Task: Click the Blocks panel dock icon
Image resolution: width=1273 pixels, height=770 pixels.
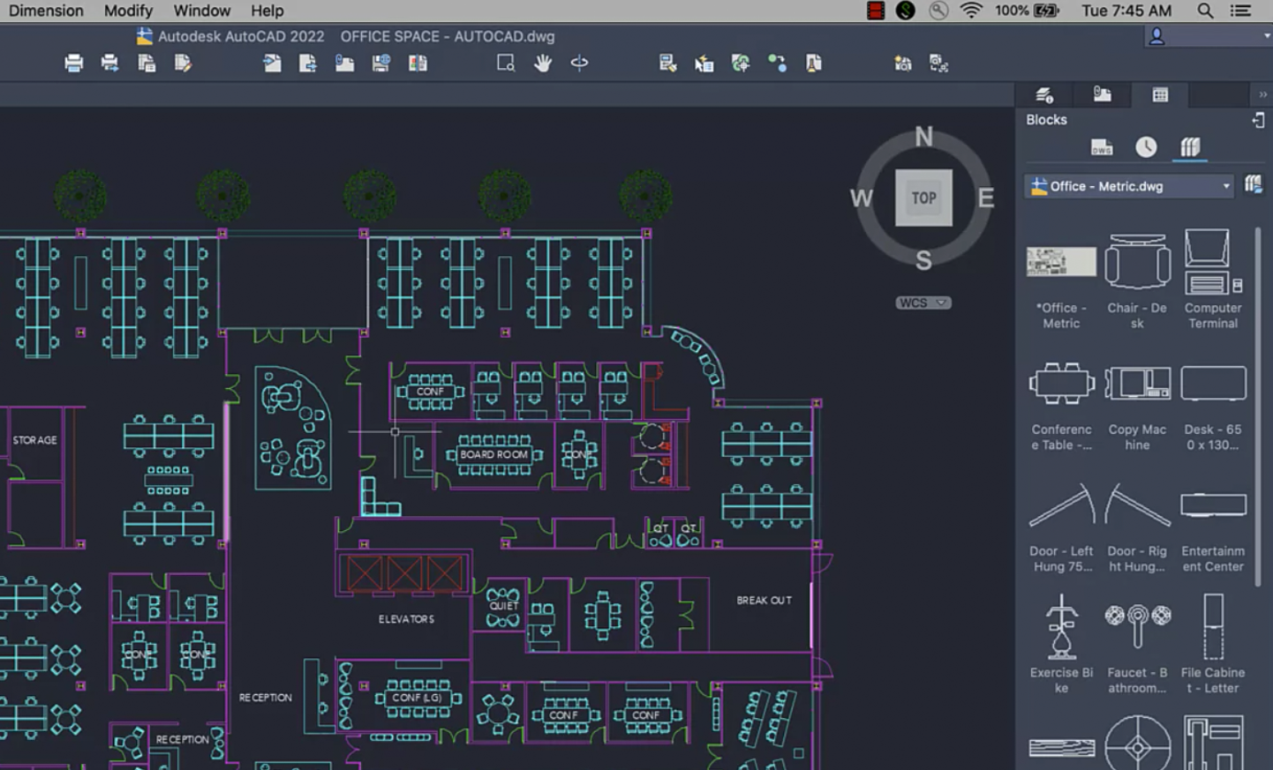Action: coord(1258,120)
